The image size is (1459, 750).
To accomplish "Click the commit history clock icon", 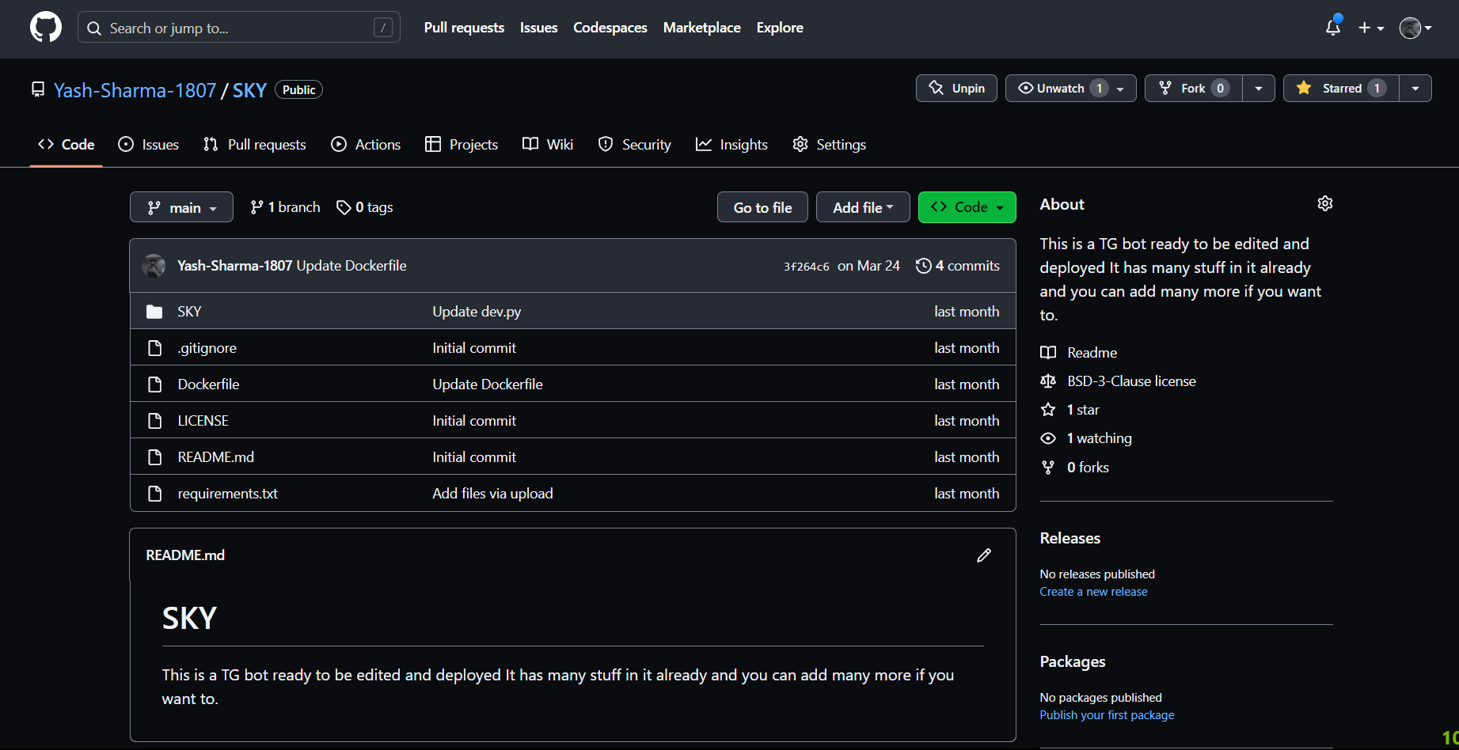I will pos(923,266).
